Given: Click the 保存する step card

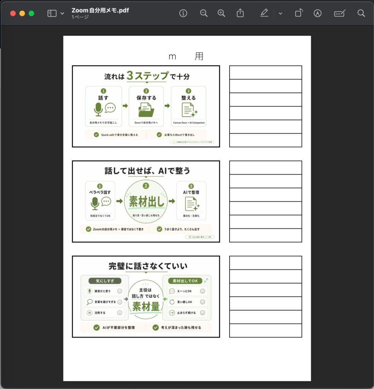Looking at the screenshot, I should [146, 106].
